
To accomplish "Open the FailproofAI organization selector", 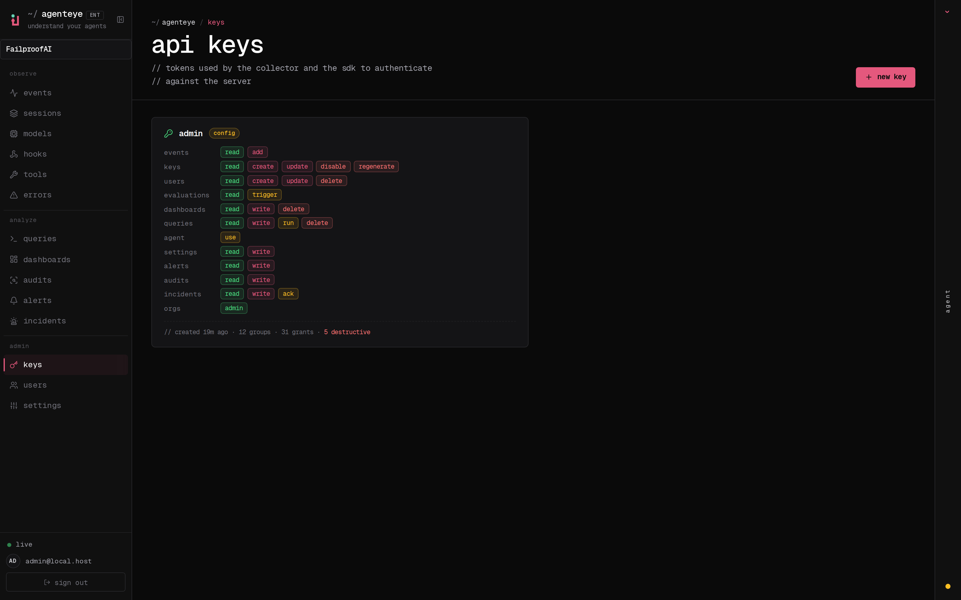I will point(65,49).
